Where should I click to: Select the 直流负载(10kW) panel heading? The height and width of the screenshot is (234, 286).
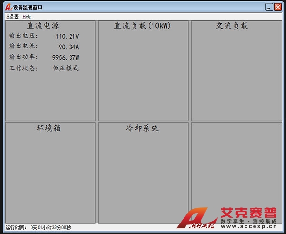143,26
